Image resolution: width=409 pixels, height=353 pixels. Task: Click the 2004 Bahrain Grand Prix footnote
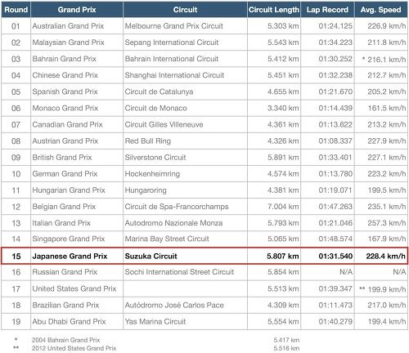click(x=66, y=340)
